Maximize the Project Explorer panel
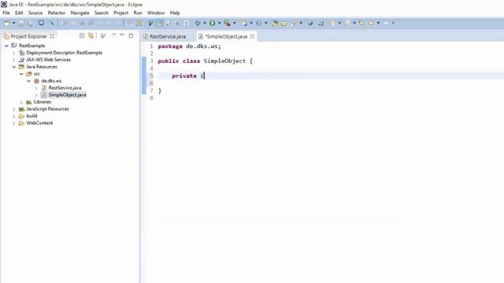This screenshot has width=504, height=283. (x=131, y=35)
